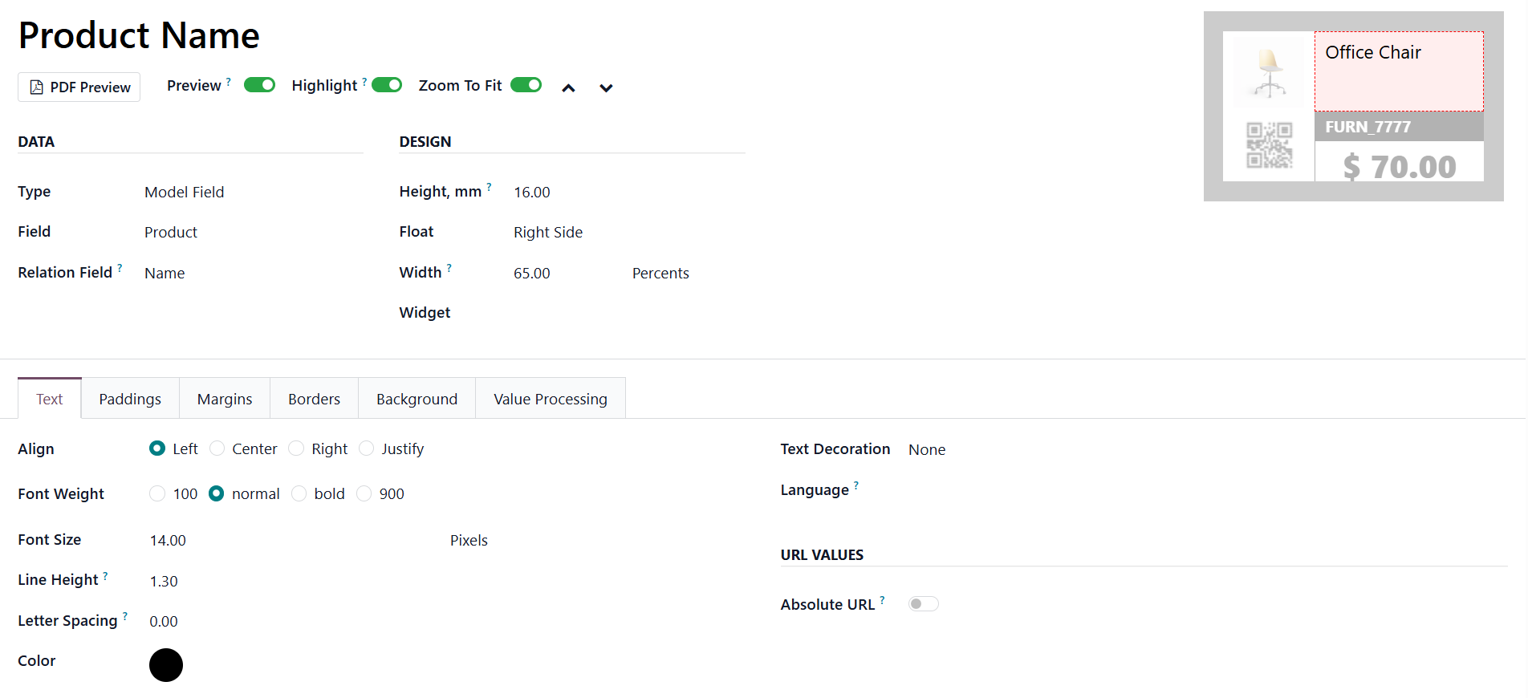Open the Text Decoration dropdown

point(927,450)
